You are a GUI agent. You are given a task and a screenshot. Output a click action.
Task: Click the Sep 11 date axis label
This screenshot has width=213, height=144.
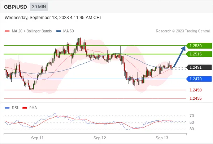pyautogui.click(x=37, y=138)
